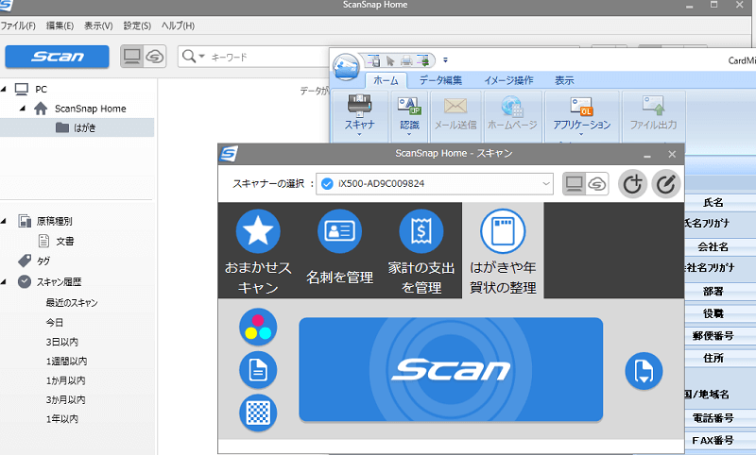Toggle PC save destination in scan window
756x455 pixels.
575,183
